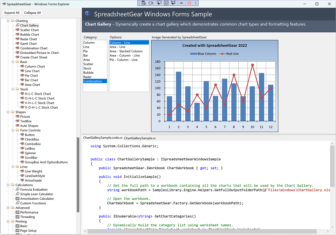Collapse the debug toolbar with chevron
Screen dimensions: 336x235
coord(196,3)
